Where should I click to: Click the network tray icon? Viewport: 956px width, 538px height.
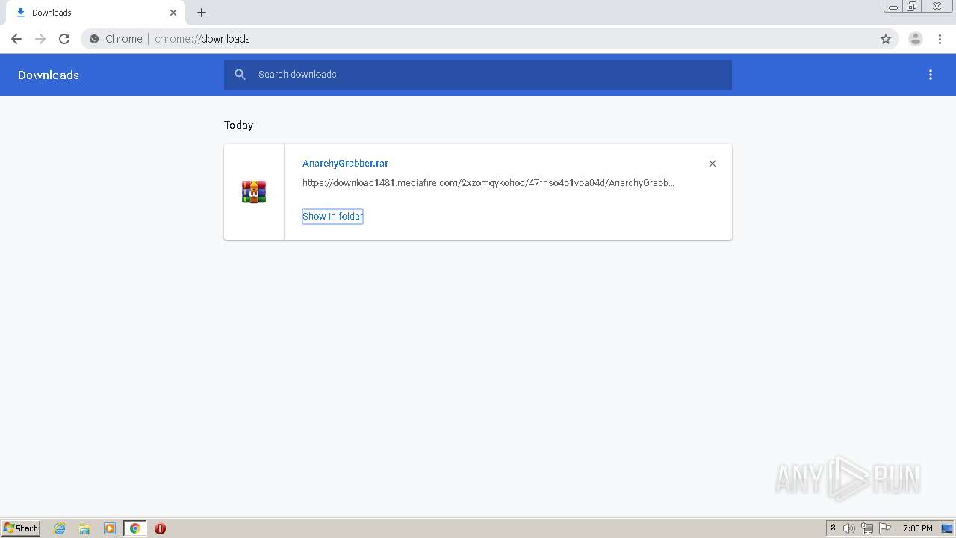tap(867, 528)
